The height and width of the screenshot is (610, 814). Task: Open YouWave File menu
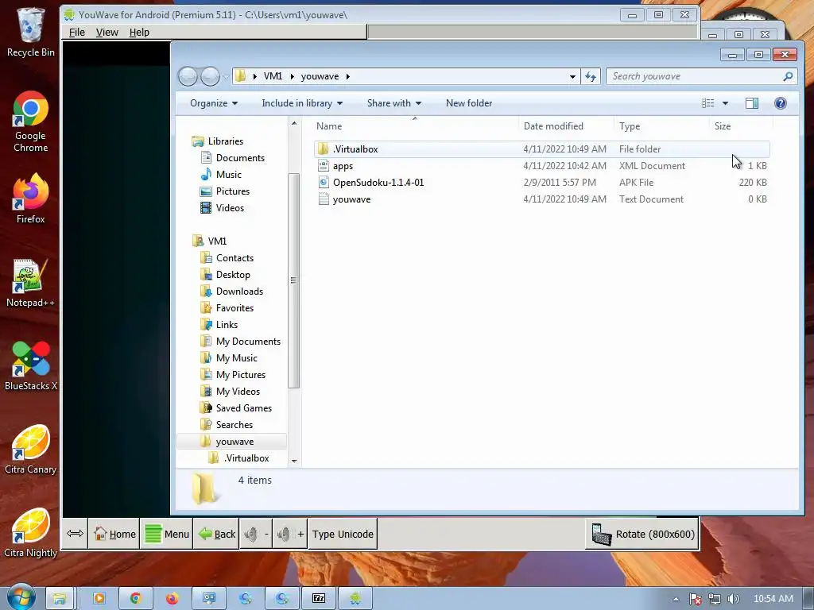click(x=77, y=32)
